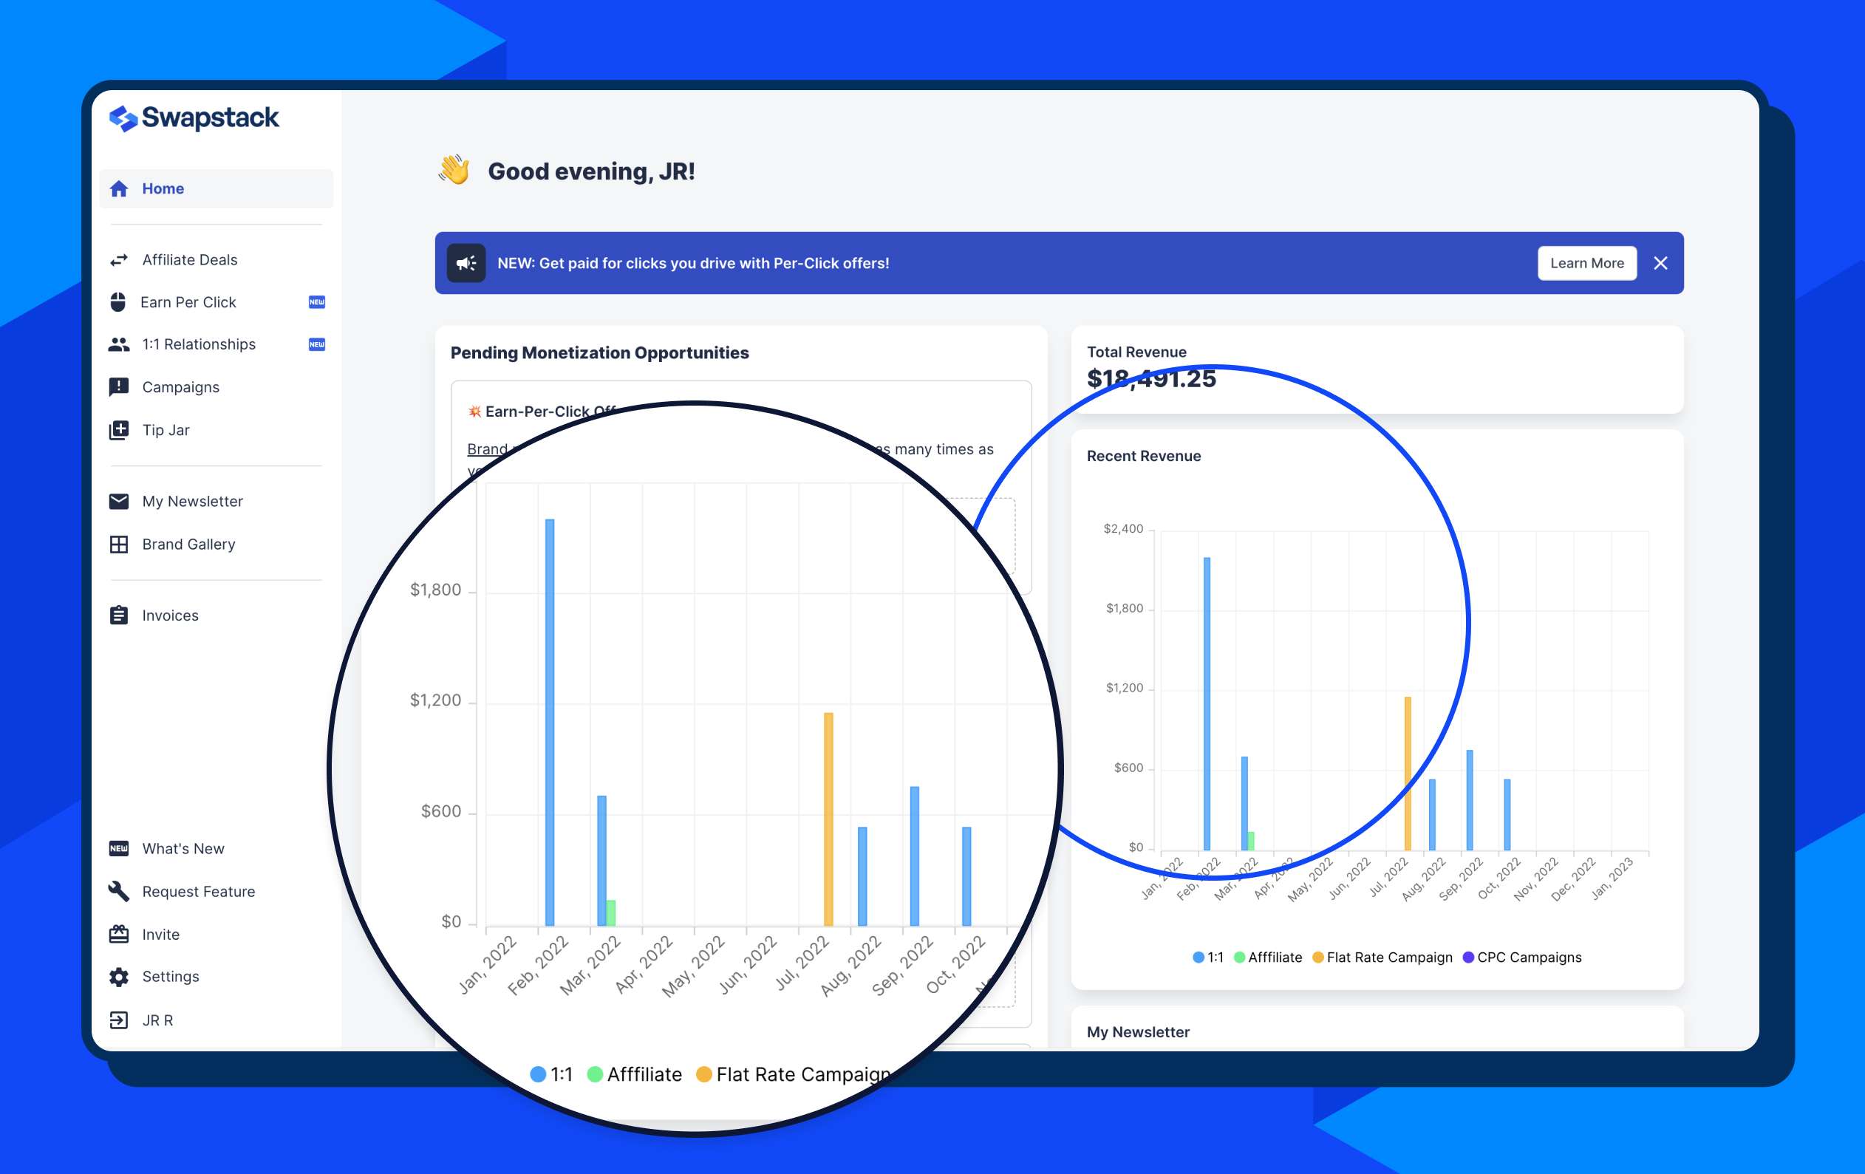Toggle the CPC Campaigns legend swatch

coord(1467,958)
